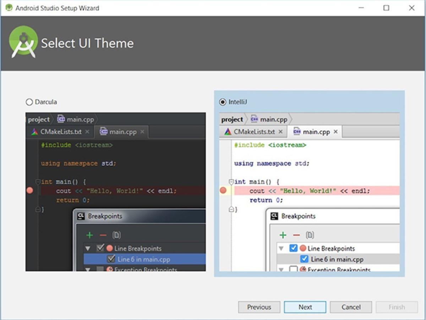Expand Exception Breakpoints in Darcula panel
The height and width of the screenshot is (320, 426).
[x=88, y=270]
